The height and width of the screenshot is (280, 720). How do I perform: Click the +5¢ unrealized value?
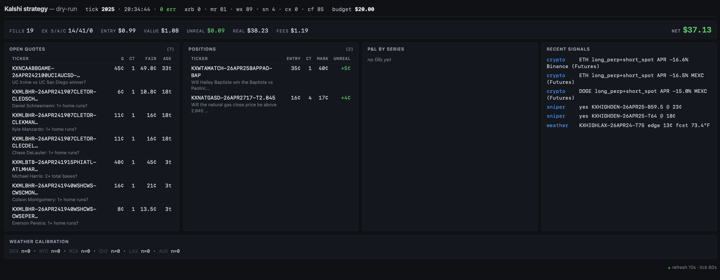click(x=346, y=68)
